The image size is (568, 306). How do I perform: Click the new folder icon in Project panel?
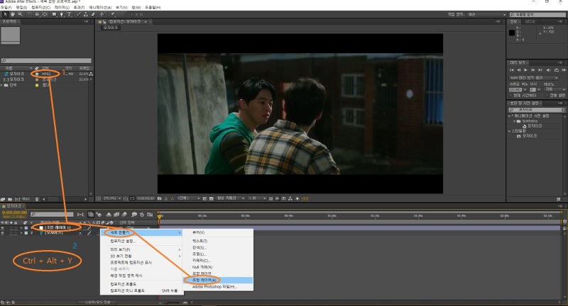tap(10, 199)
